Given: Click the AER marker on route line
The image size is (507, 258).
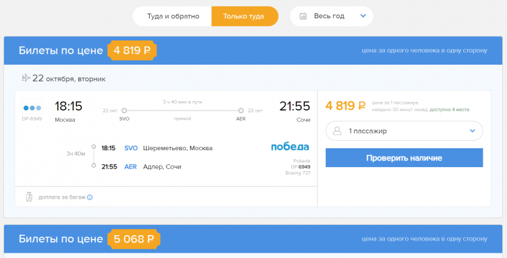Looking at the screenshot, I should point(241,110).
